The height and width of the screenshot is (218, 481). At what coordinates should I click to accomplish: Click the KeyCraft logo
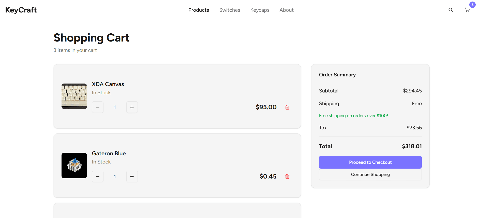click(x=21, y=10)
